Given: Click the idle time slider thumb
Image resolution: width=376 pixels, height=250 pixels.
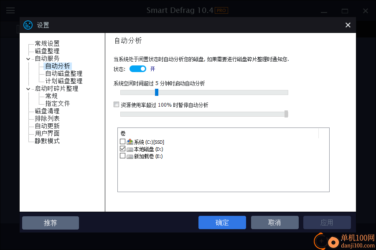Looking at the screenshot, I should pos(157,92).
